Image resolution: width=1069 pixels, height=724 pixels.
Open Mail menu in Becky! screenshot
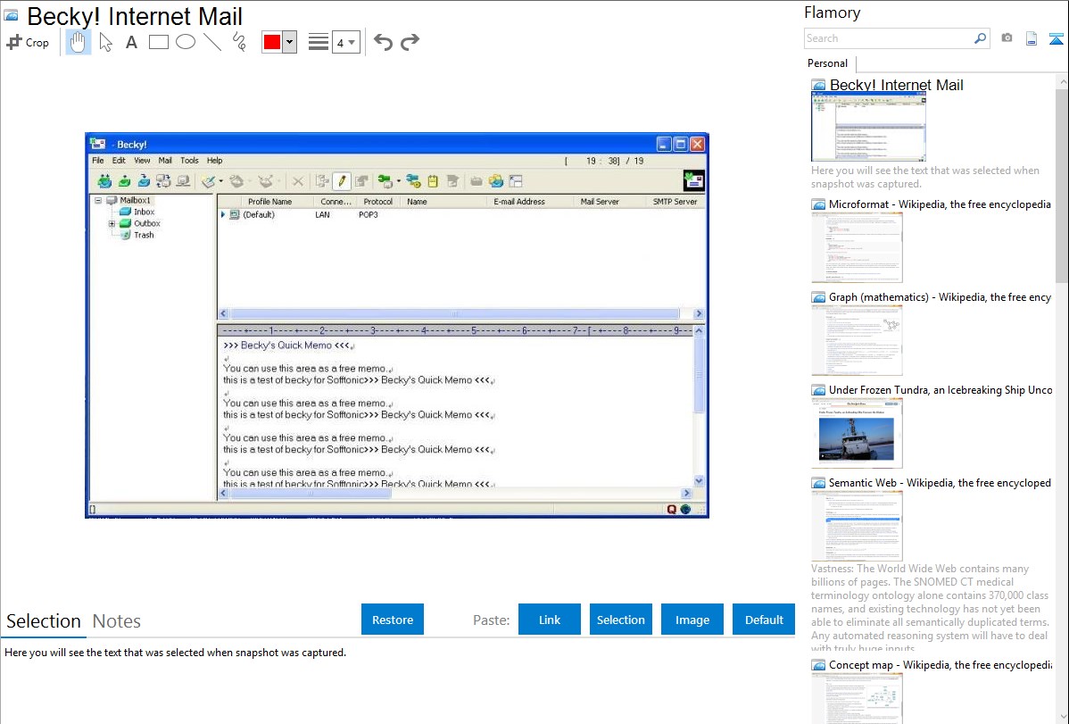pos(165,161)
